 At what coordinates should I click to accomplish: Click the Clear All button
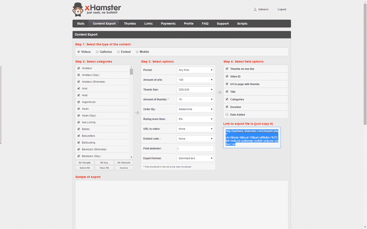pos(104,168)
